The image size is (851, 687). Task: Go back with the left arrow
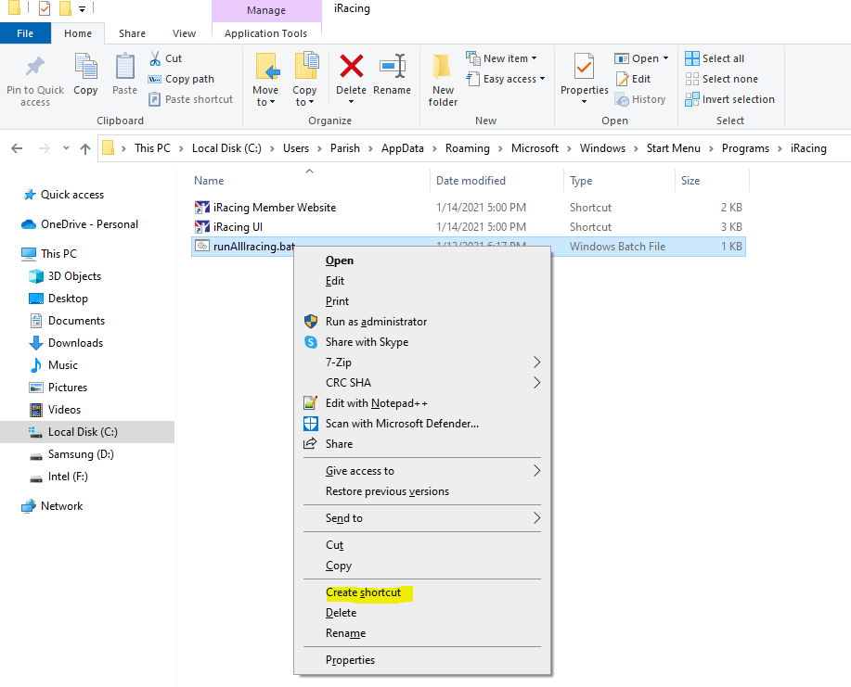coord(17,148)
